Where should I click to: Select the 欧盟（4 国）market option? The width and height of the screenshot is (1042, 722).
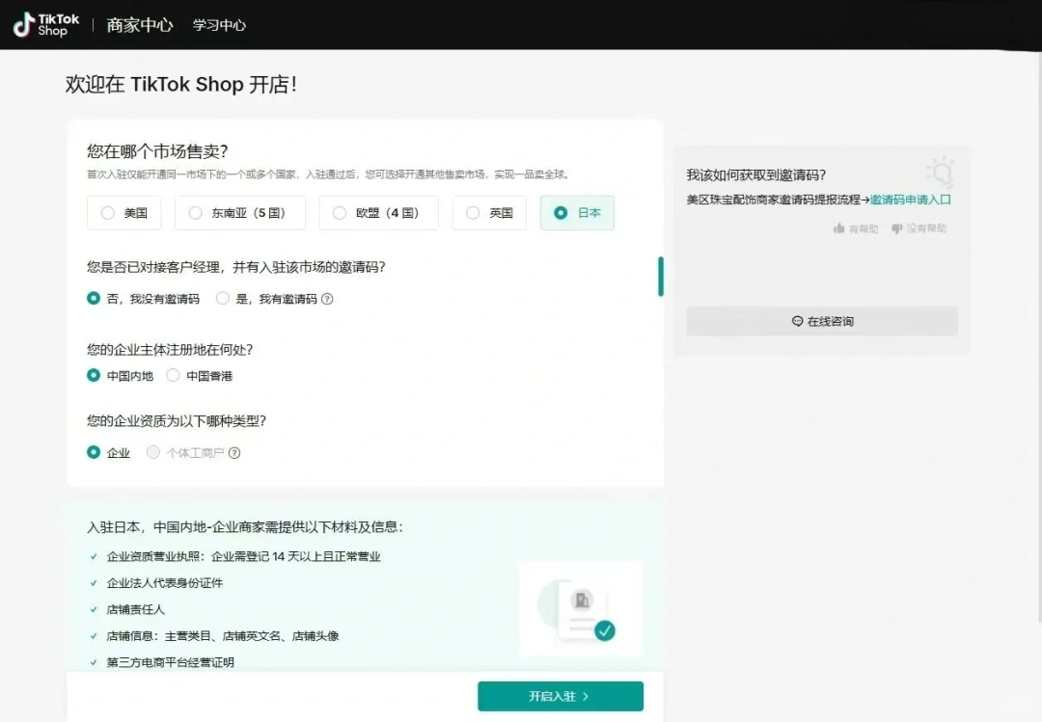[378, 213]
